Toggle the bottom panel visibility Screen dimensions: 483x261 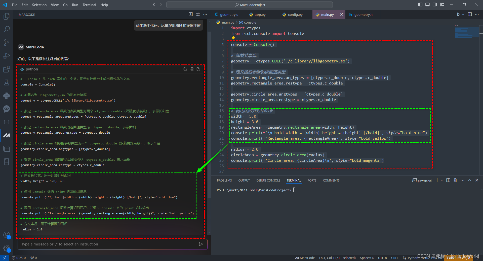coord(427,5)
